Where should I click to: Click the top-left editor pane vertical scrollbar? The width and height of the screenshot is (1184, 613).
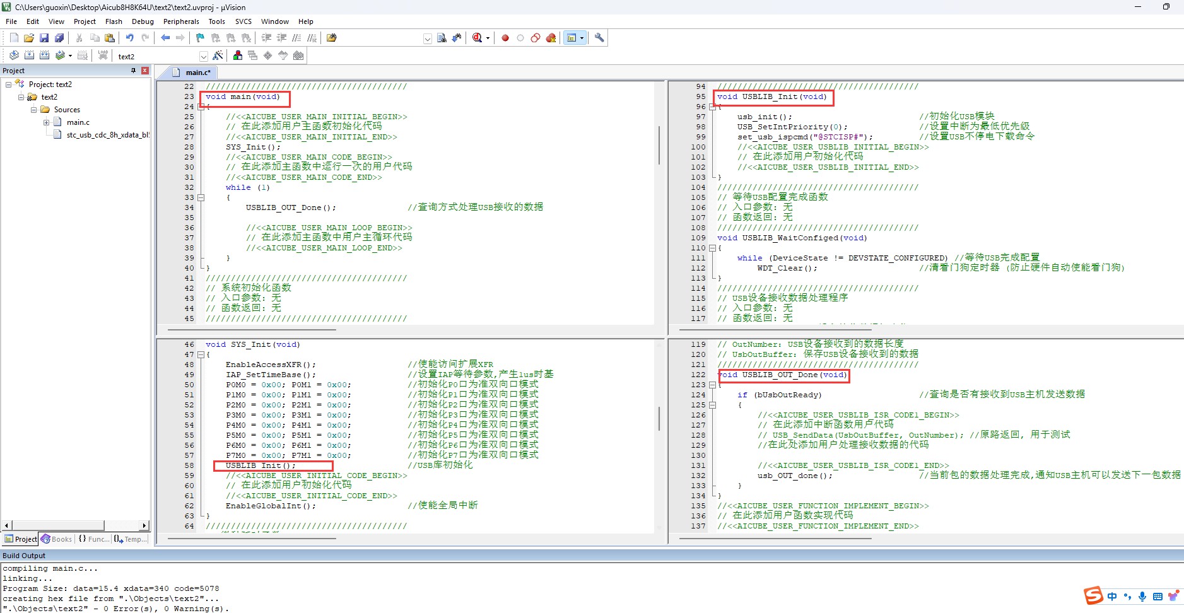(x=660, y=145)
